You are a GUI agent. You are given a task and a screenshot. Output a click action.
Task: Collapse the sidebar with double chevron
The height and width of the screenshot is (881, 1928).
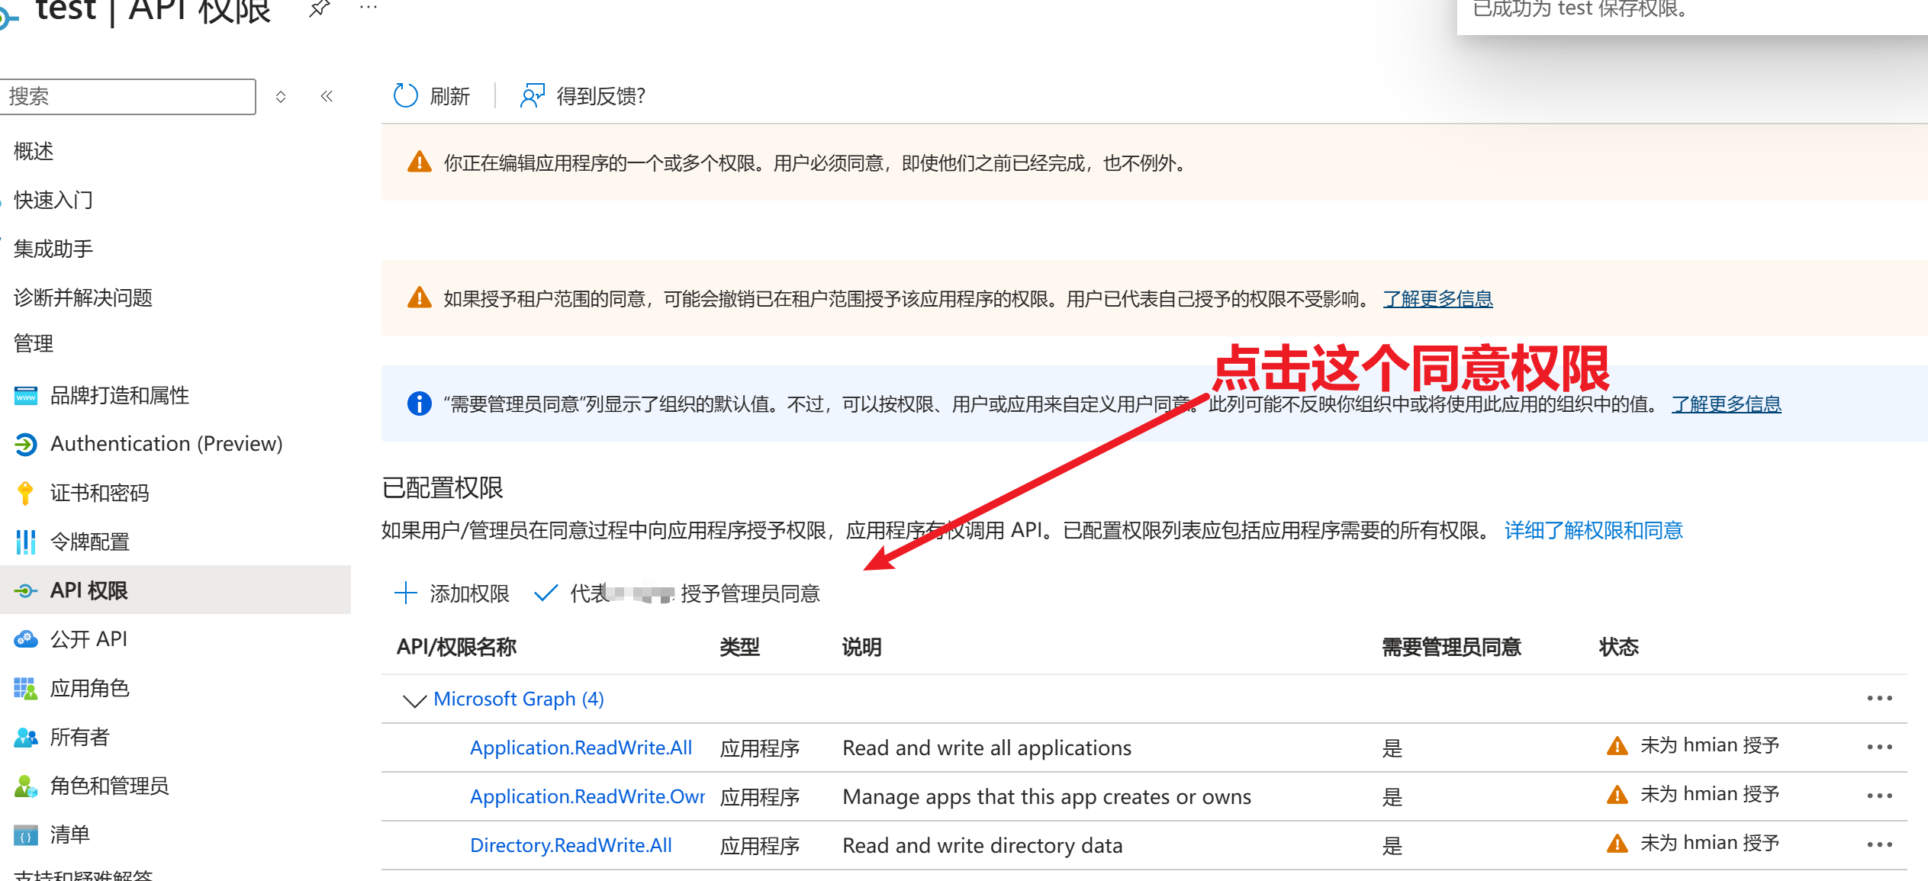click(x=327, y=96)
